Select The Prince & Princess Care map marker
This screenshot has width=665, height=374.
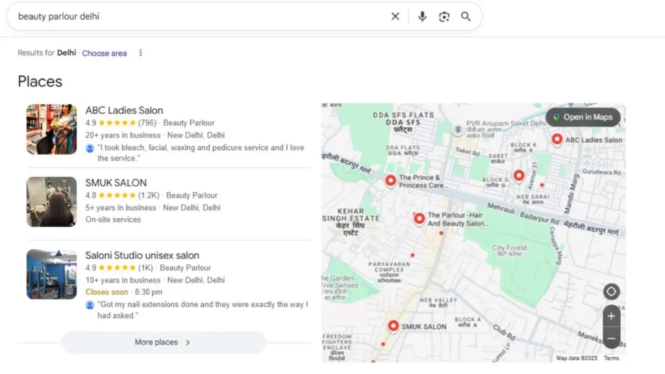pyautogui.click(x=390, y=179)
